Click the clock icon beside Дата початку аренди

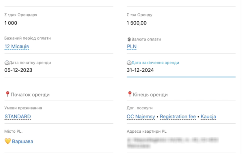click(x=6, y=63)
